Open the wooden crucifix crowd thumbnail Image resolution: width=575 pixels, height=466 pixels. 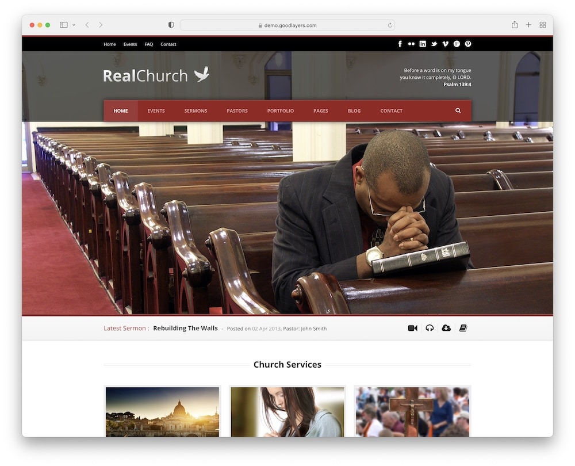(412, 412)
